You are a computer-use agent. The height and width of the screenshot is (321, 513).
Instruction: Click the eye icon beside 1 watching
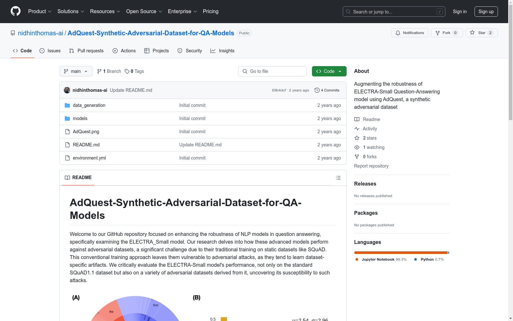[357, 147]
